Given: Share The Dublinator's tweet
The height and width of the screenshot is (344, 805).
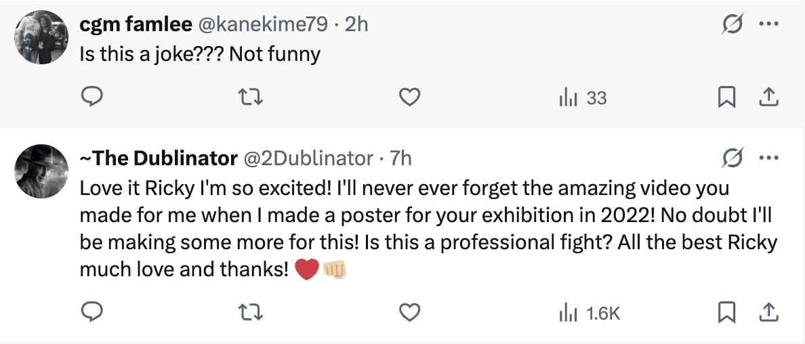Looking at the screenshot, I should (x=768, y=312).
